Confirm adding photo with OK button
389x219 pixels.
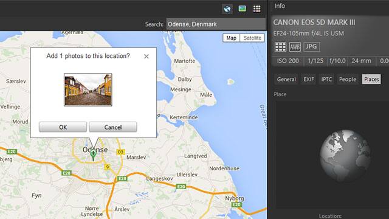click(x=63, y=127)
